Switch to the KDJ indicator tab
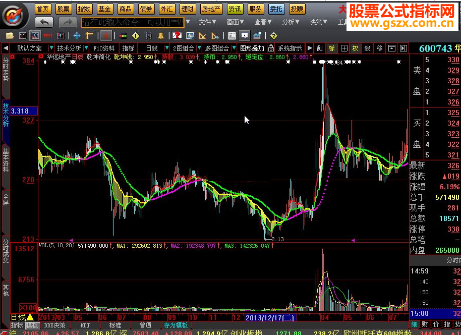The width and height of the screenshot is (461, 335). coord(85,325)
